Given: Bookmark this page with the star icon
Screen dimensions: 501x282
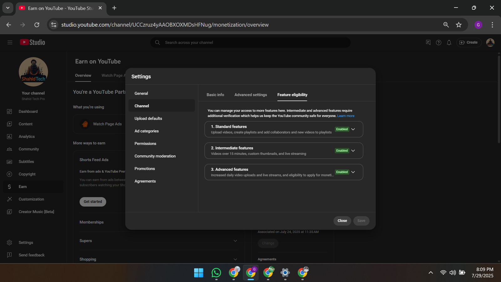Looking at the screenshot, I should pos(459,25).
